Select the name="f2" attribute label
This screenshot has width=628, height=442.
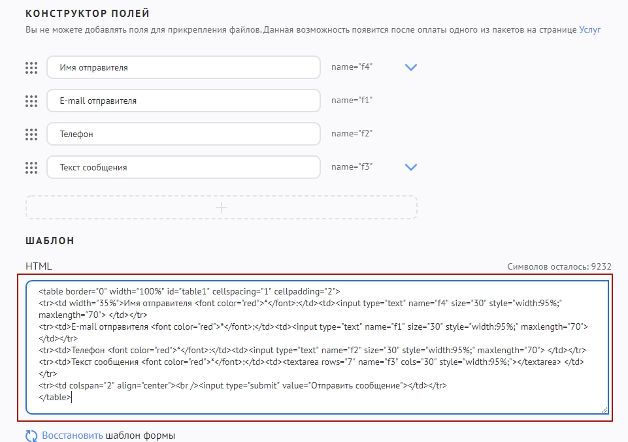pos(352,134)
